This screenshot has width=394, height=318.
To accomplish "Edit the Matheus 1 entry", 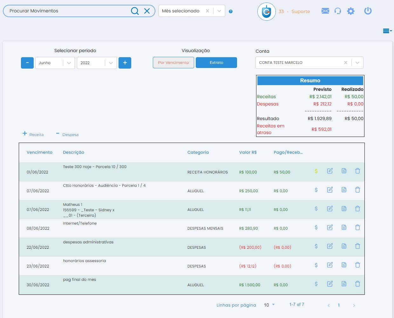I will point(330,208).
